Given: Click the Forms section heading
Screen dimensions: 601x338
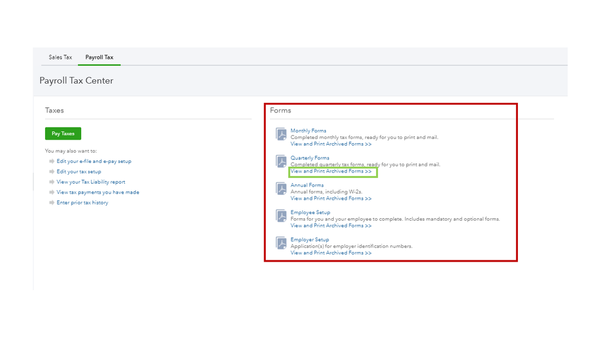Looking at the screenshot, I should pyautogui.click(x=280, y=111).
